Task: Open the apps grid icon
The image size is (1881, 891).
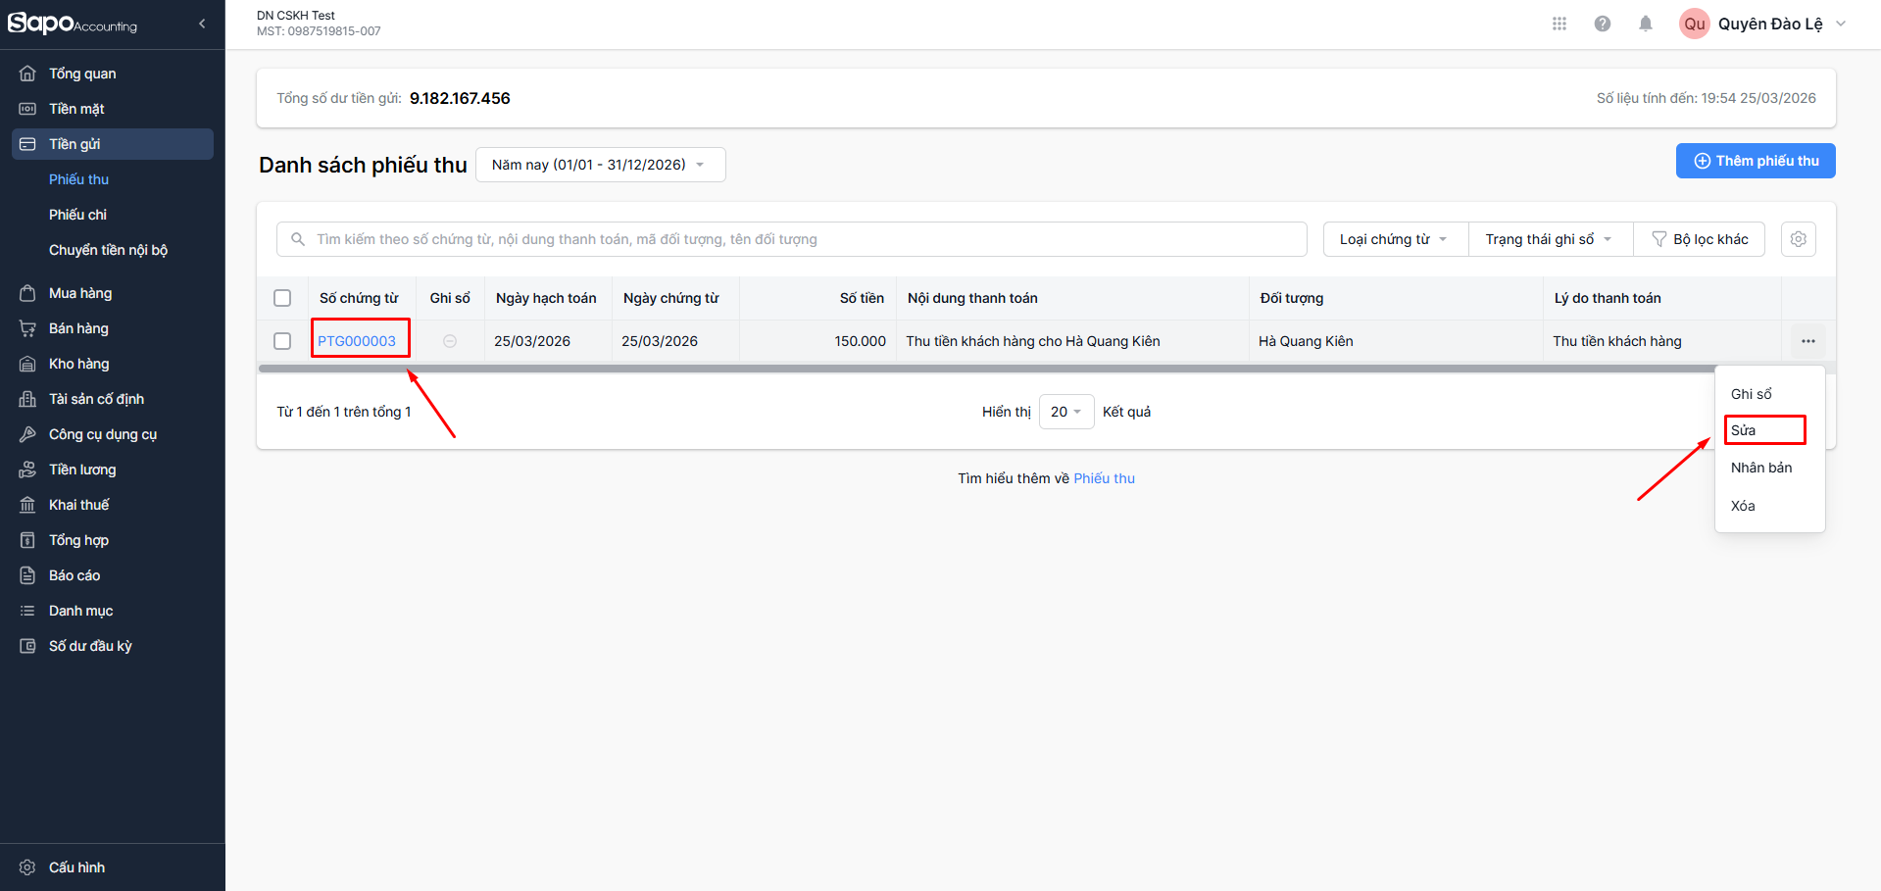Action: [x=1559, y=24]
